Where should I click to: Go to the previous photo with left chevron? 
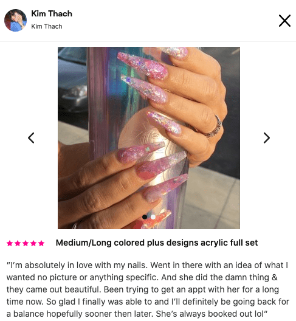31,138
